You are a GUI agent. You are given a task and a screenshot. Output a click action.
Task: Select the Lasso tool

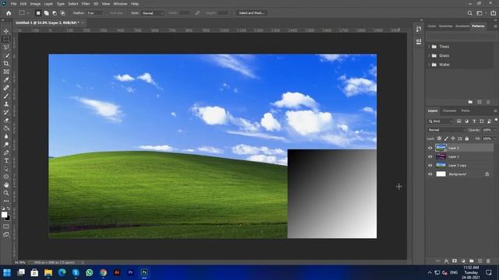point(6,47)
